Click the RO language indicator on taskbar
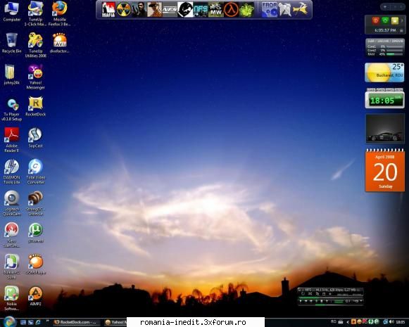The image size is (409, 327). coord(334,322)
